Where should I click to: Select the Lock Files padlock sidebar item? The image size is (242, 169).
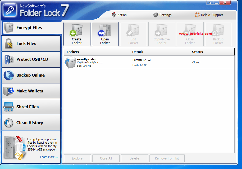pyautogui.click(x=31, y=44)
